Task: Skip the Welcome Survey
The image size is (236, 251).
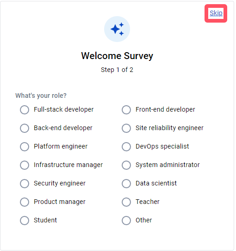Action: pyautogui.click(x=216, y=13)
